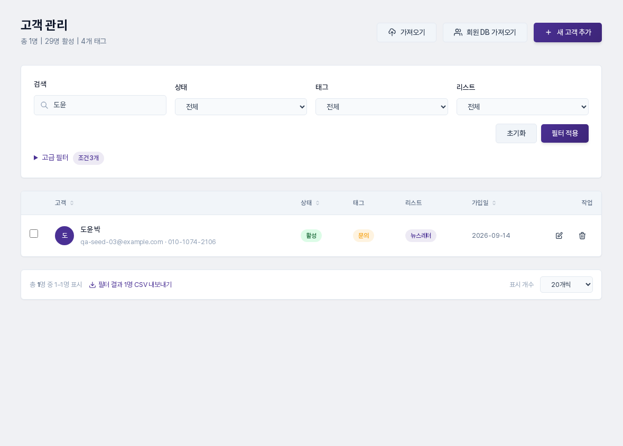The image size is (623, 446).
Task: Export the filtered result as CSV
Action: point(131,285)
